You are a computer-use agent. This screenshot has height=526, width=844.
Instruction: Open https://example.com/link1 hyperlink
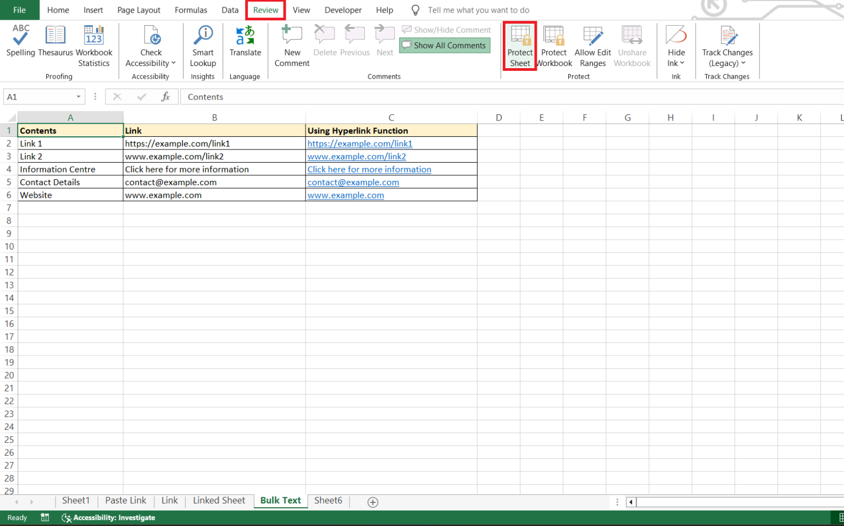360,143
